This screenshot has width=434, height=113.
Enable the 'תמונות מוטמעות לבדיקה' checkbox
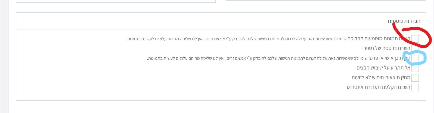point(415,39)
